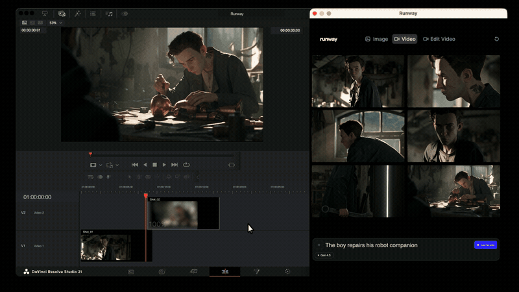Click the viewer scrubber bar playhead
The height and width of the screenshot is (292, 519).
click(x=90, y=154)
